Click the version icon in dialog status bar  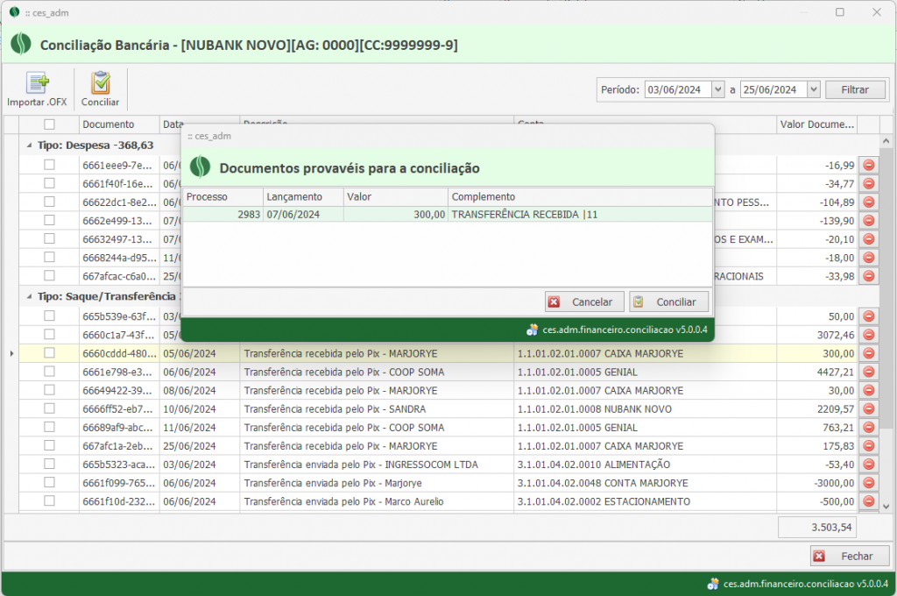[533, 330]
